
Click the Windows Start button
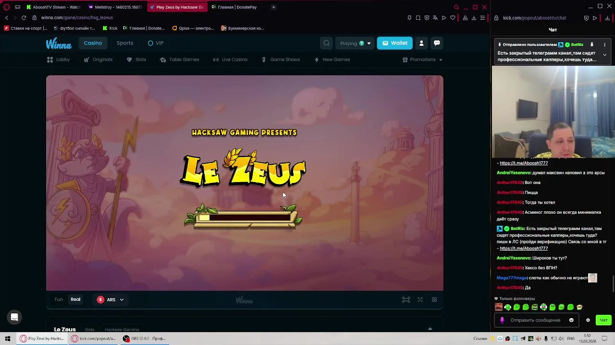pyautogui.click(x=7, y=338)
